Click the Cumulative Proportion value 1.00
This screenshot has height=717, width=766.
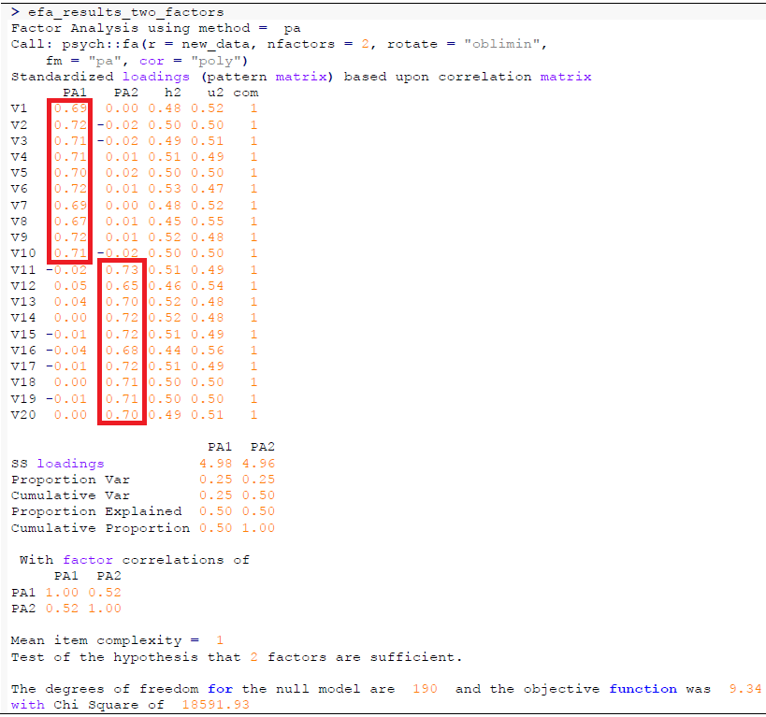(258, 528)
